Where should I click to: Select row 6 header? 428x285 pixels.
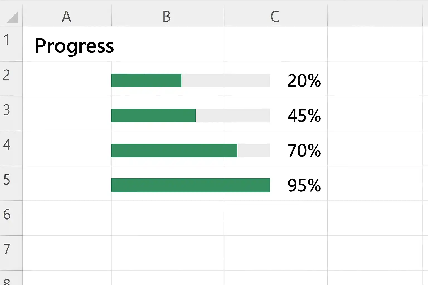click(7, 215)
